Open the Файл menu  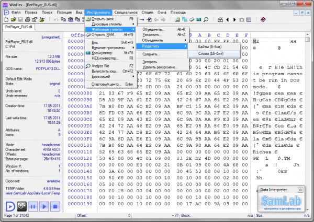point(16,13)
